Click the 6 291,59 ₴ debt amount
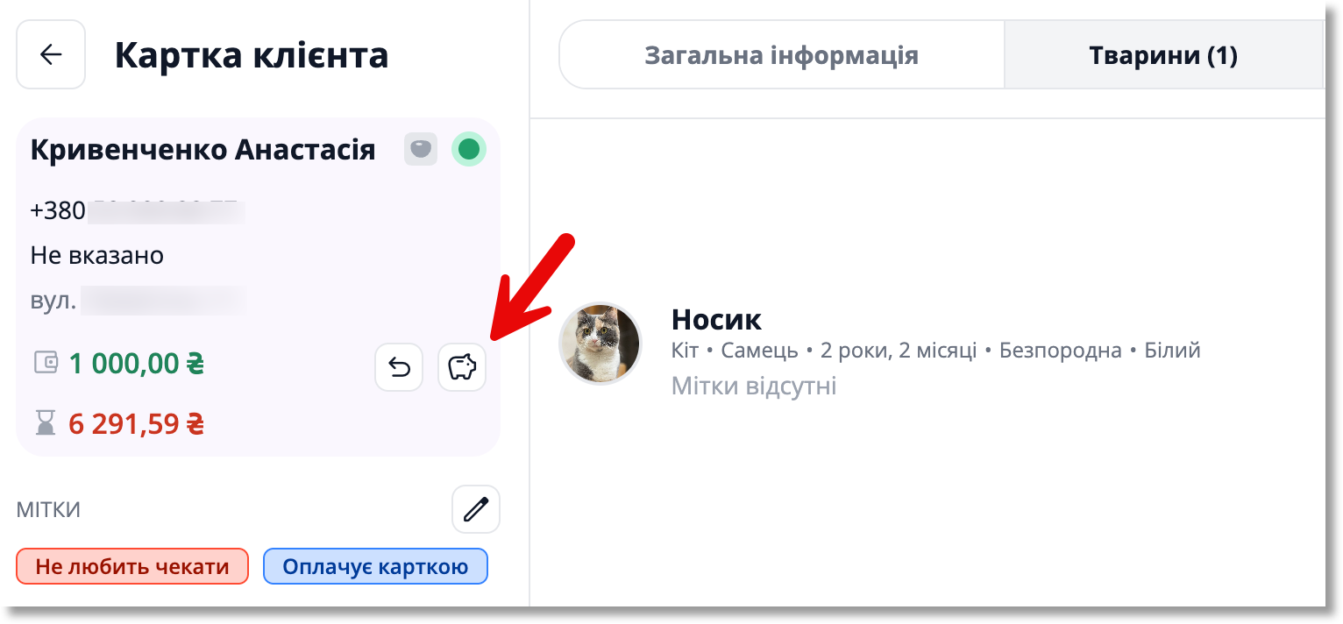Viewport: 1343px width, 624px height. click(x=137, y=424)
